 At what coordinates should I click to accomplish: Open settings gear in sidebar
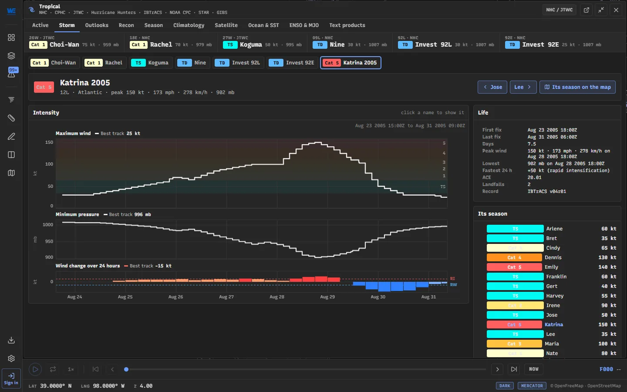coord(11,358)
